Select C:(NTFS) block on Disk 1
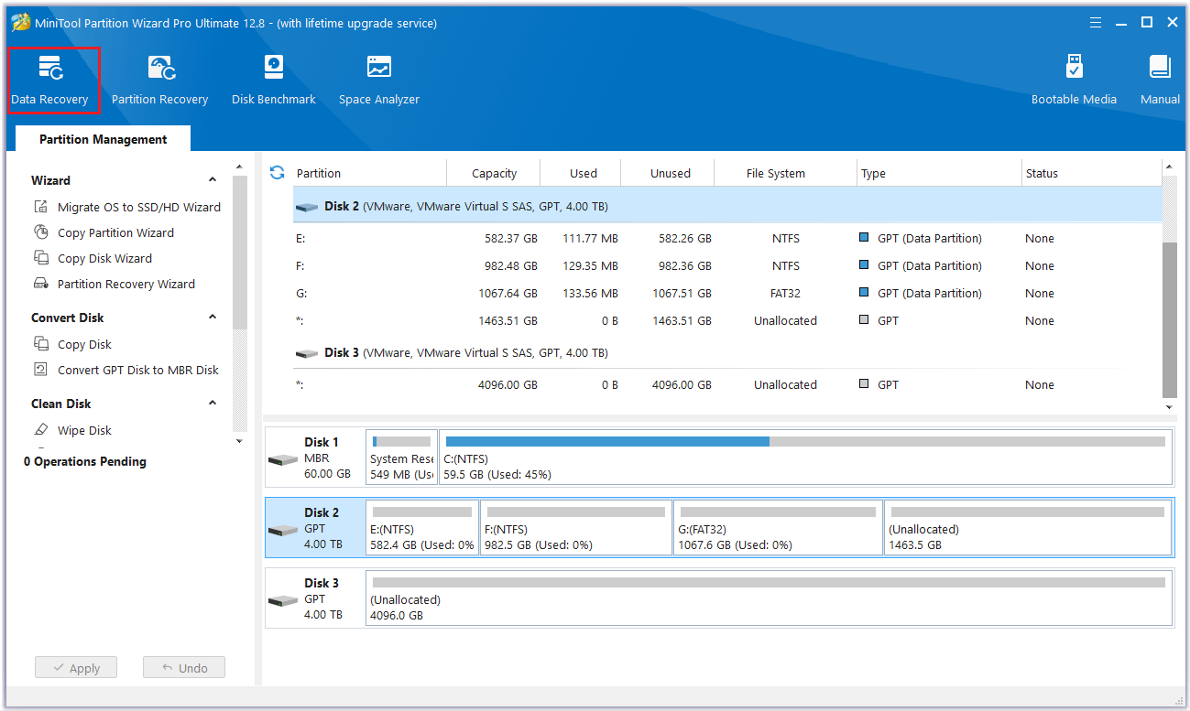The width and height of the screenshot is (1190, 711). [805, 458]
